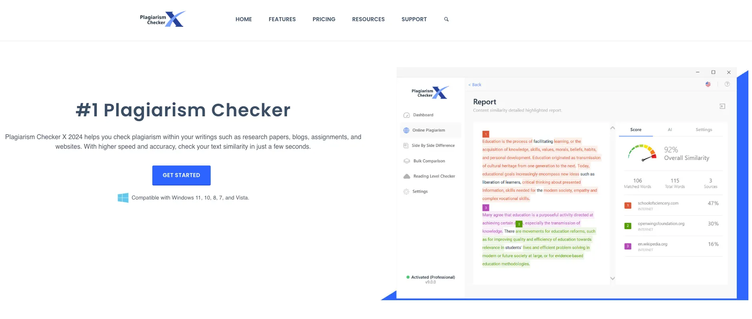Click the app logo inside the sidebar
Image resolution: width=752 pixels, height=319 pixels.
[x=430, y=92]
